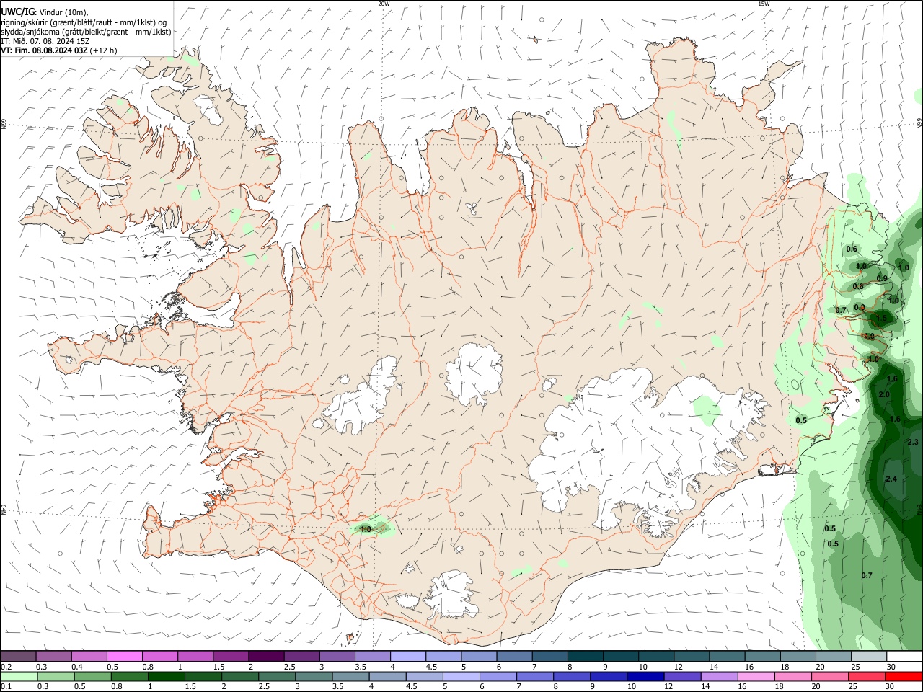Select the '0.8' precipitation value on the map

coord(858,287)
